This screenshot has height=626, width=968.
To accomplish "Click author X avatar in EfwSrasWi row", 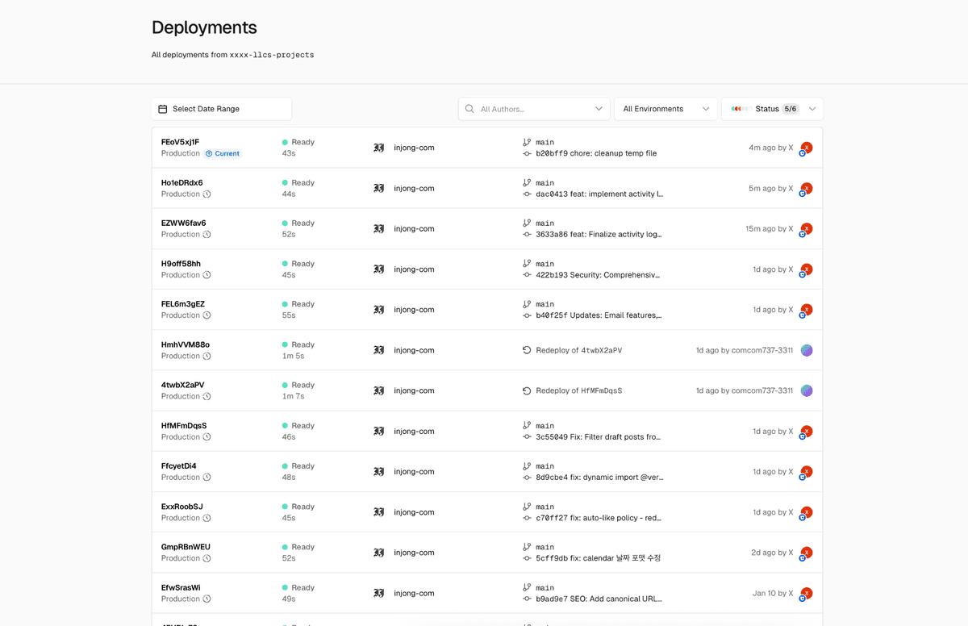I will [x=806, y=593].
